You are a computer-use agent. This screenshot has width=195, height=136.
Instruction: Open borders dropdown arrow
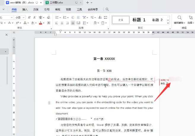(106, 23)
